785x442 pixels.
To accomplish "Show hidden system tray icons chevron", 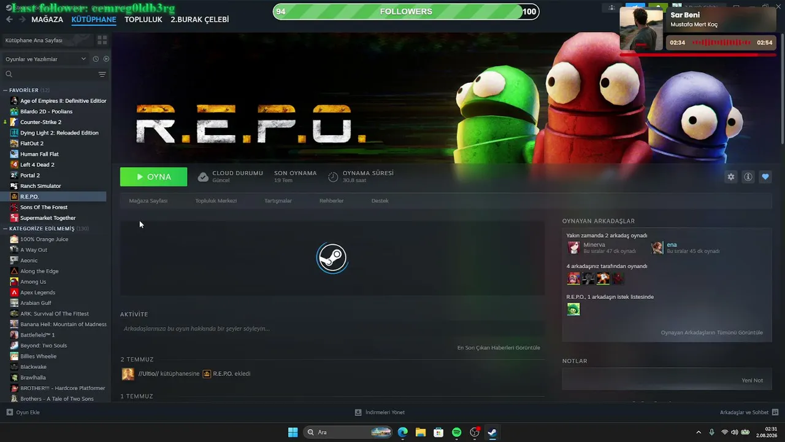I will click(698, 432).
